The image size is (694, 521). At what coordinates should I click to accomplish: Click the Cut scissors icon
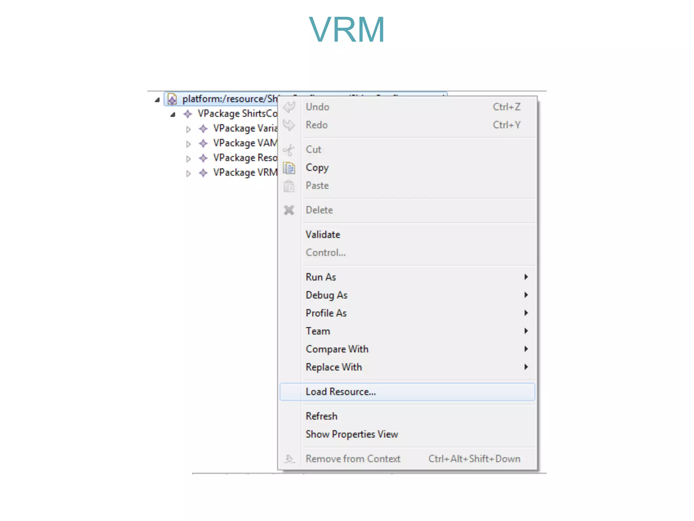(x=289, y=150)
